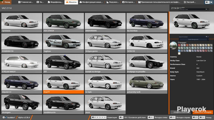The width and height of the screenshot is (214, 120).
Task: Pick the orange swatch, fourth in the first row
Action: coord(187,45)
